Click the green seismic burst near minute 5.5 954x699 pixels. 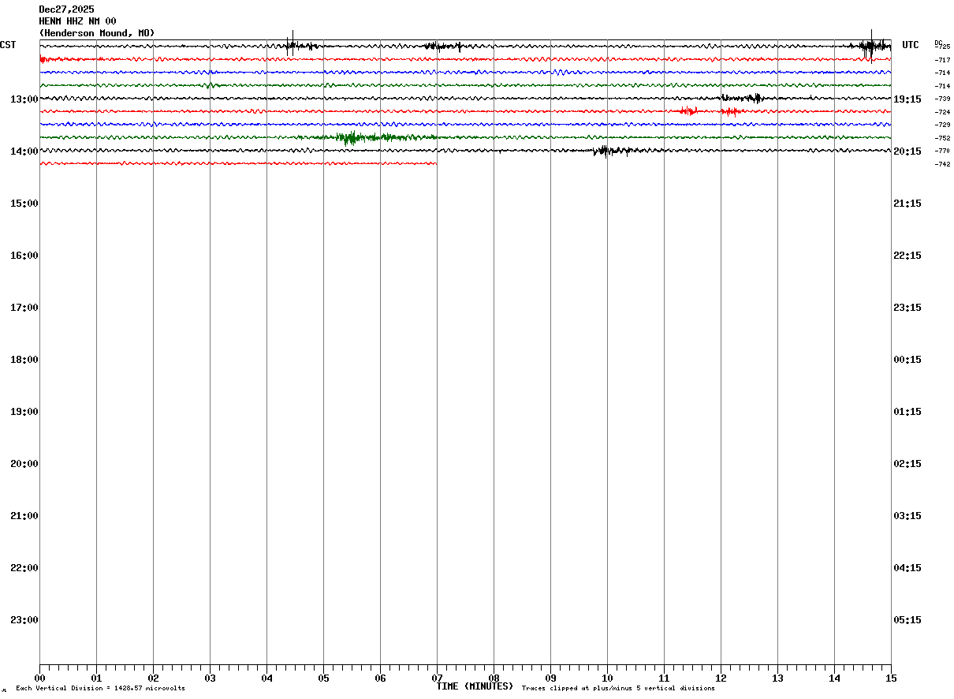click(x=349, y=138)
